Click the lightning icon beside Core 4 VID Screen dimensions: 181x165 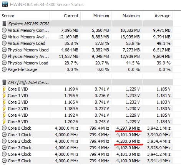pos(4,115)
